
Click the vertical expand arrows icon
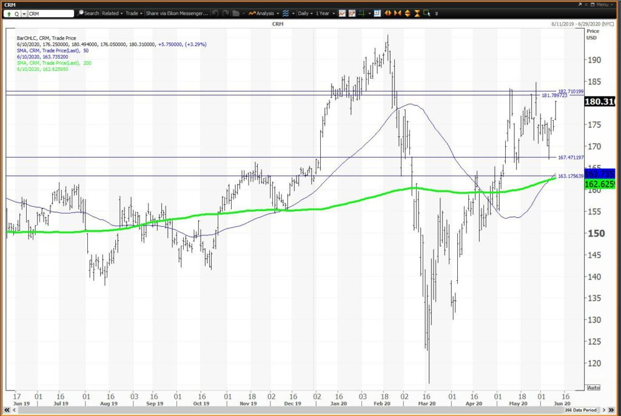[x=407, y=13]
